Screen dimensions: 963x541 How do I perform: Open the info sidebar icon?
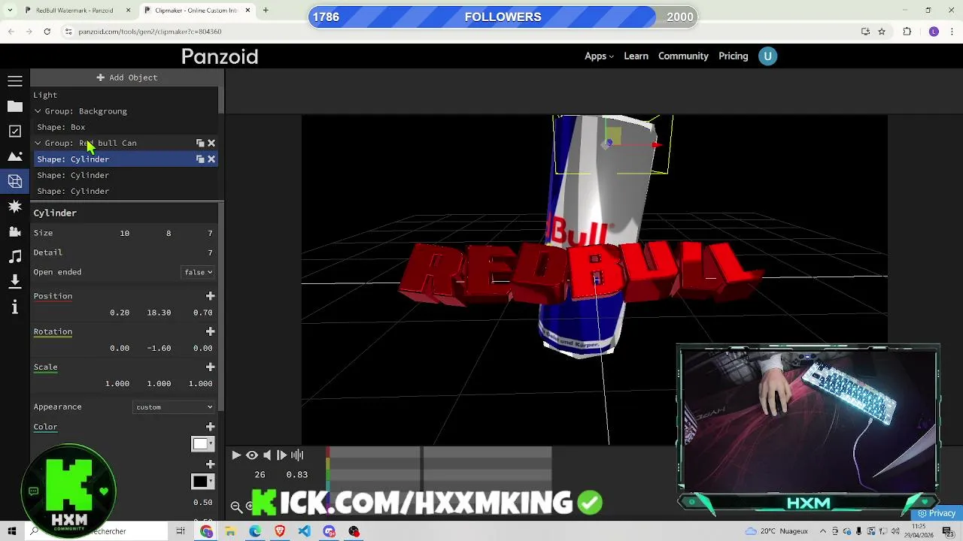coord(15,307)
